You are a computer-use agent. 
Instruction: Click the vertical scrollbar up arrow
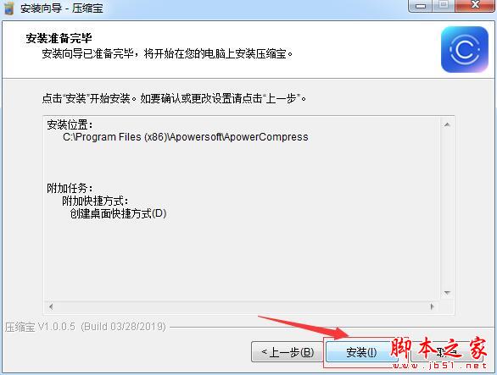click(x=447, y=124)
